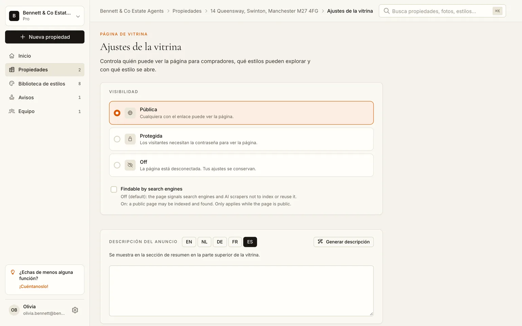Switch description language to DE

coord(220,242)
